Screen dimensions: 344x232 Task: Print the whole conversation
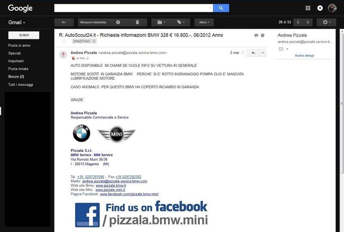[x=256, y=36]
